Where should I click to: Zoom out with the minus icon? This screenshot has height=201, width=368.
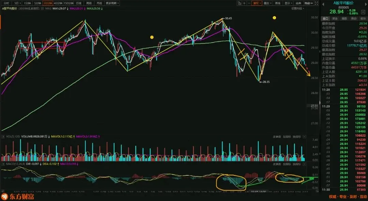pos(249,3)
